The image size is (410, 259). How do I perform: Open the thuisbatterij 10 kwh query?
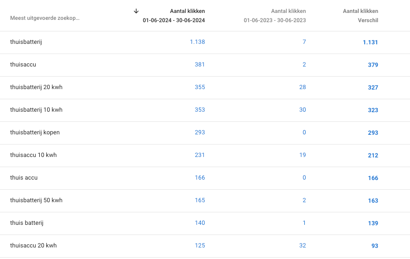36,110
